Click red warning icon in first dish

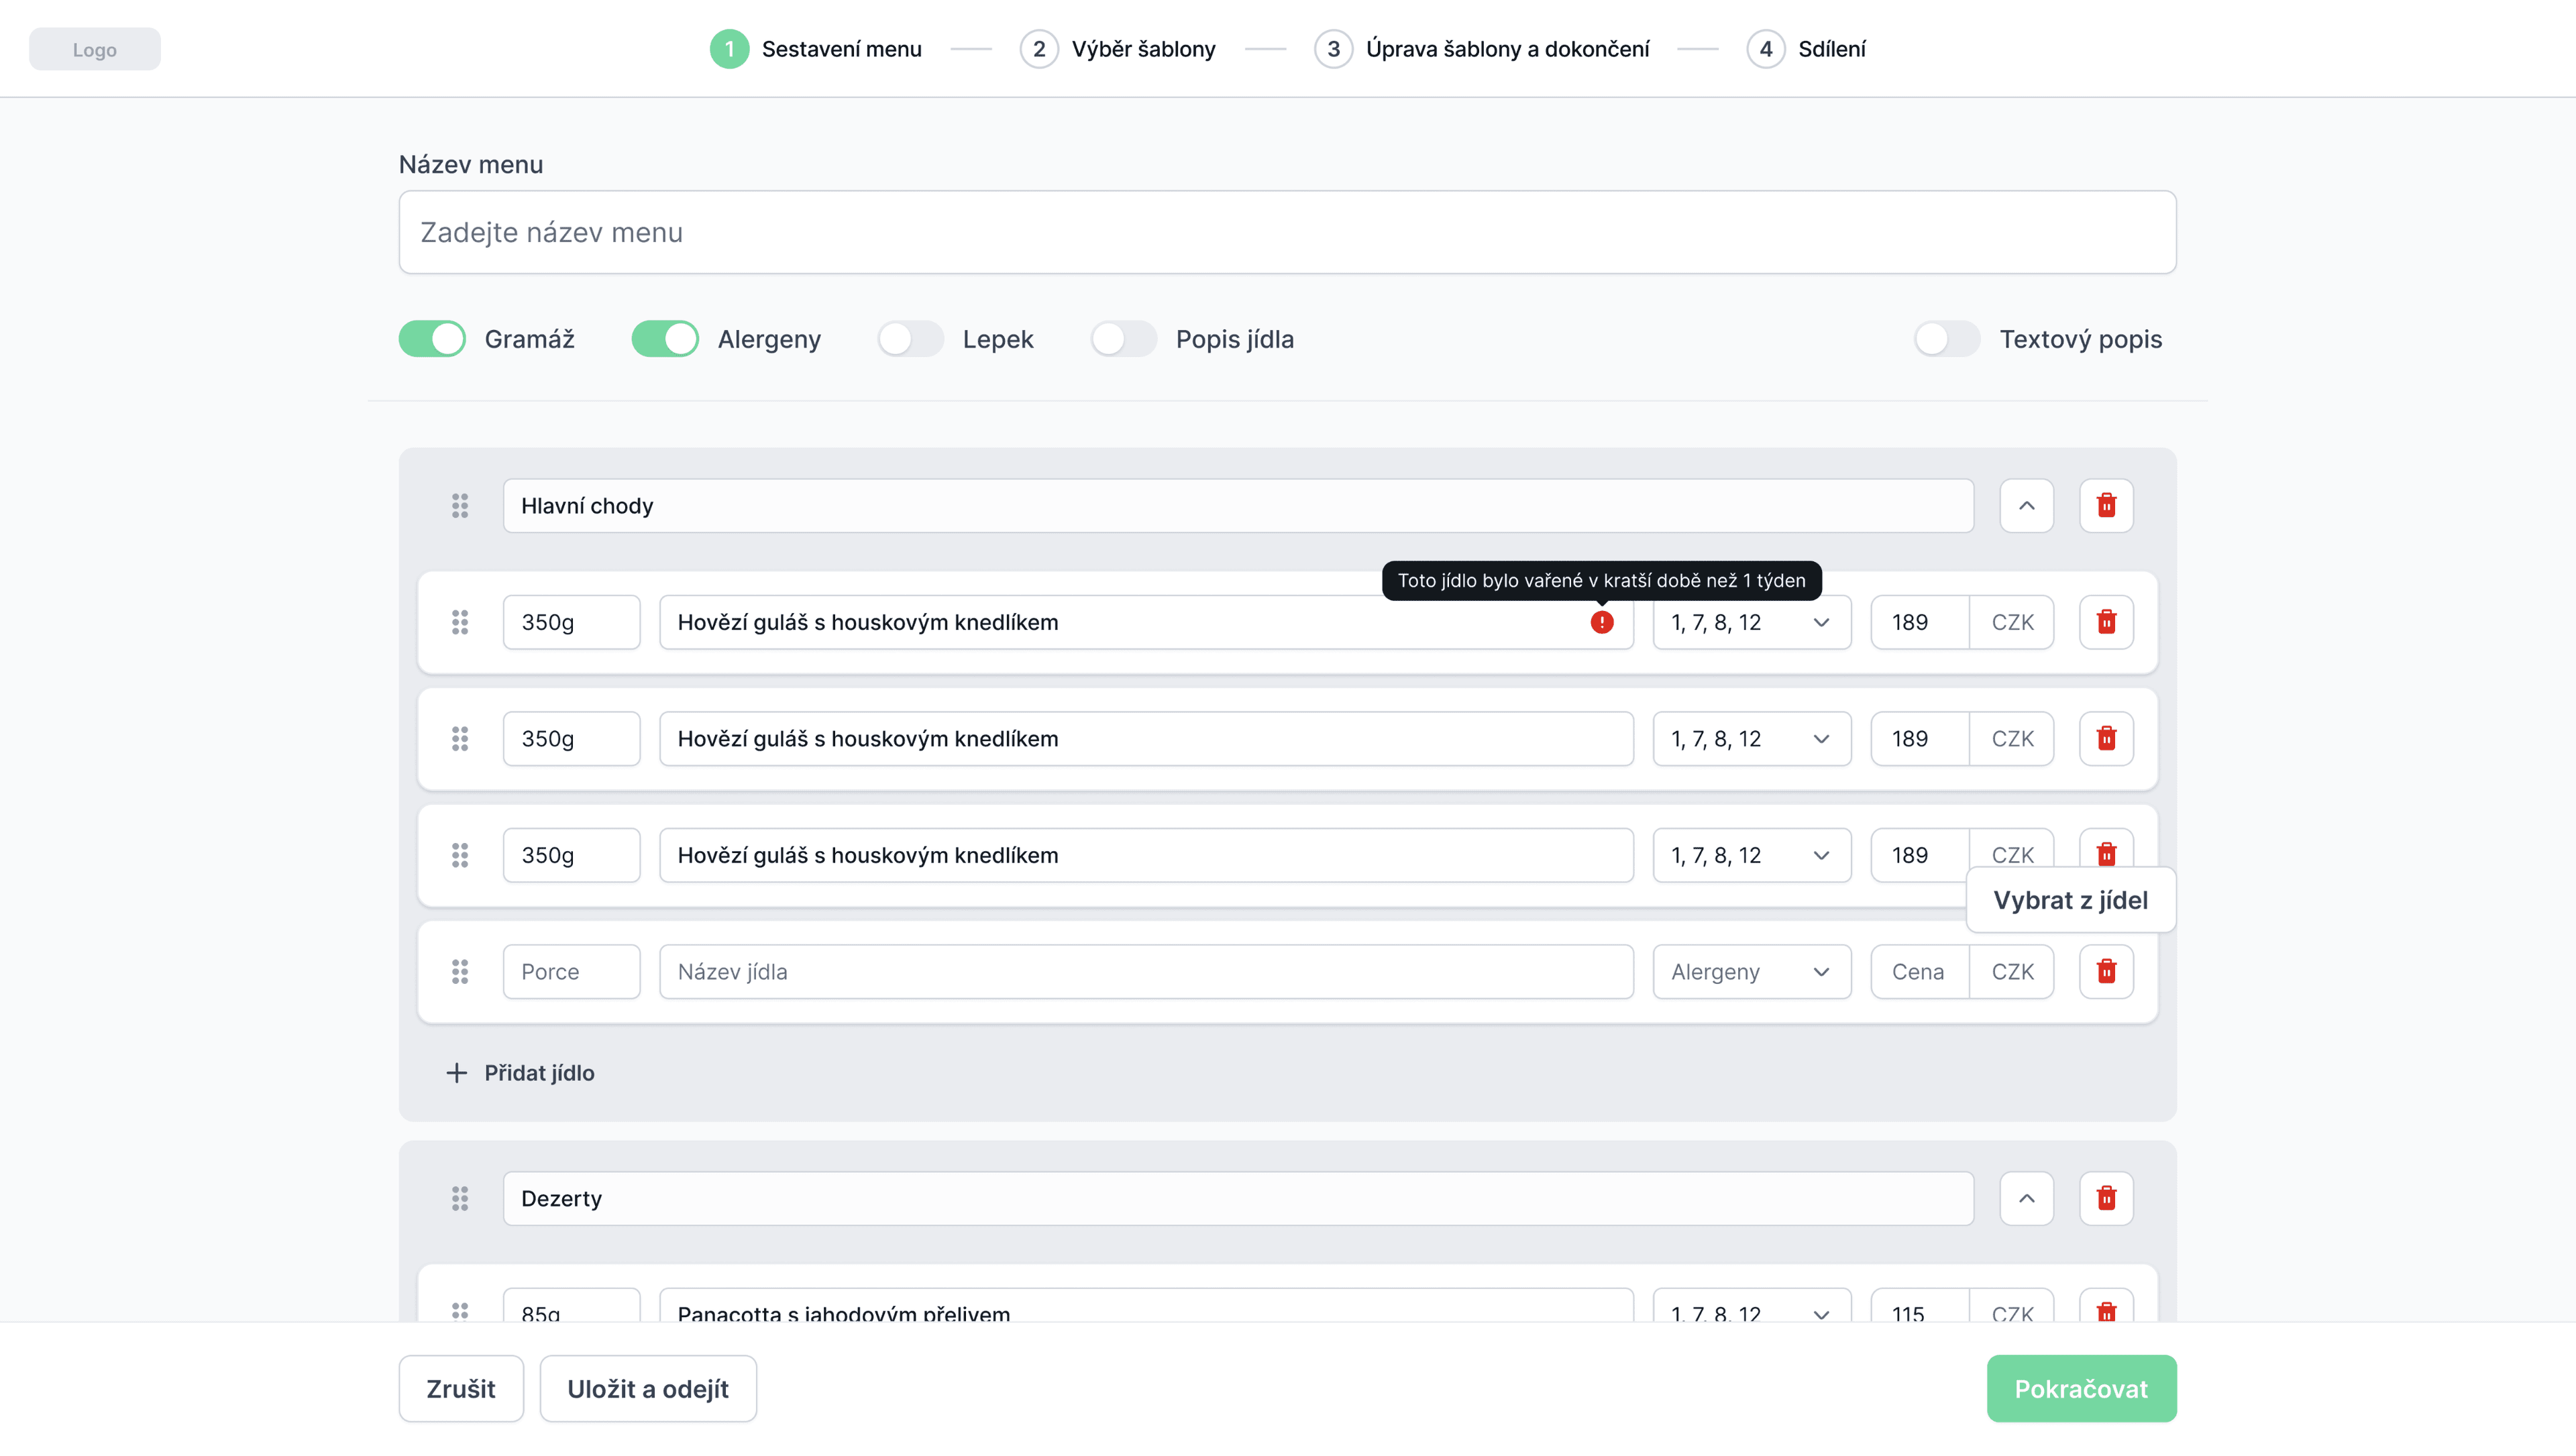coord(1601,622)
